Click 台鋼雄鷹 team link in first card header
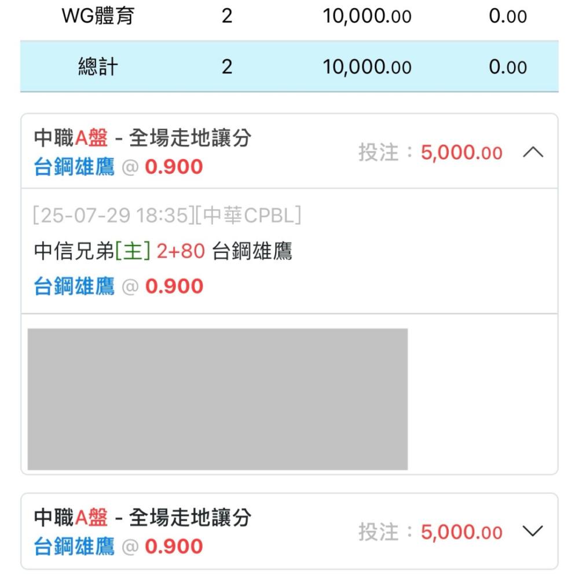This screenshot has width=579, height=579. (x=74, y=167)
